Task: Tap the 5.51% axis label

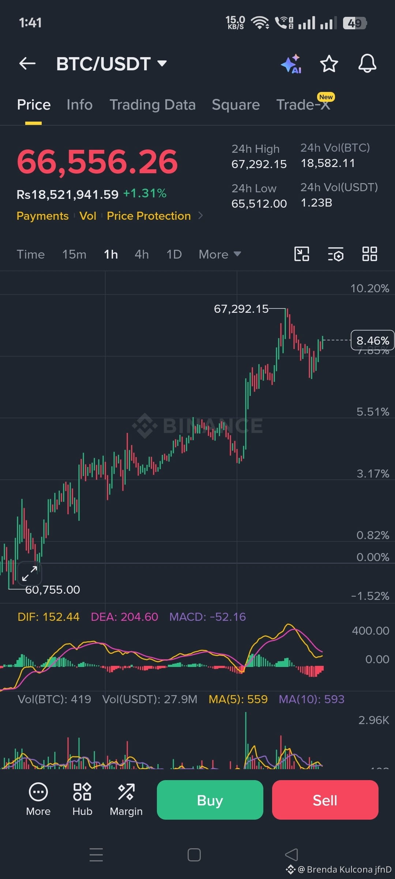Action: pyautogui.click(x=373, y=412)
